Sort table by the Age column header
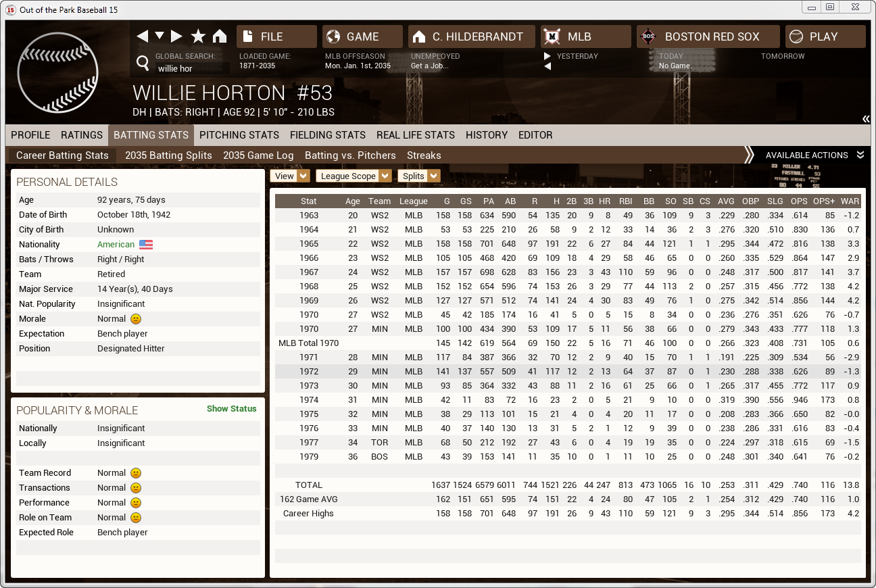Screen dimensions: 876x588 pyautogui.click(x=353, y=201)
